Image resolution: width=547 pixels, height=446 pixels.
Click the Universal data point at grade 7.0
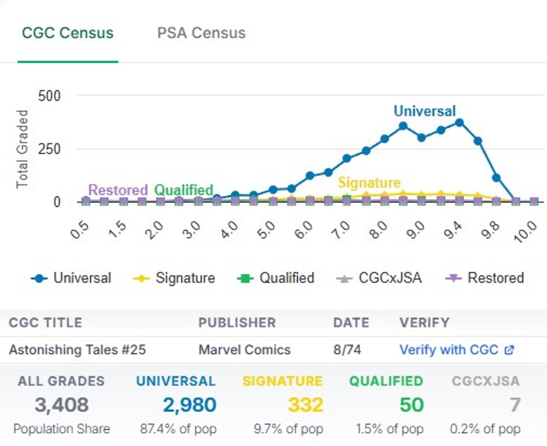(347, 158)
